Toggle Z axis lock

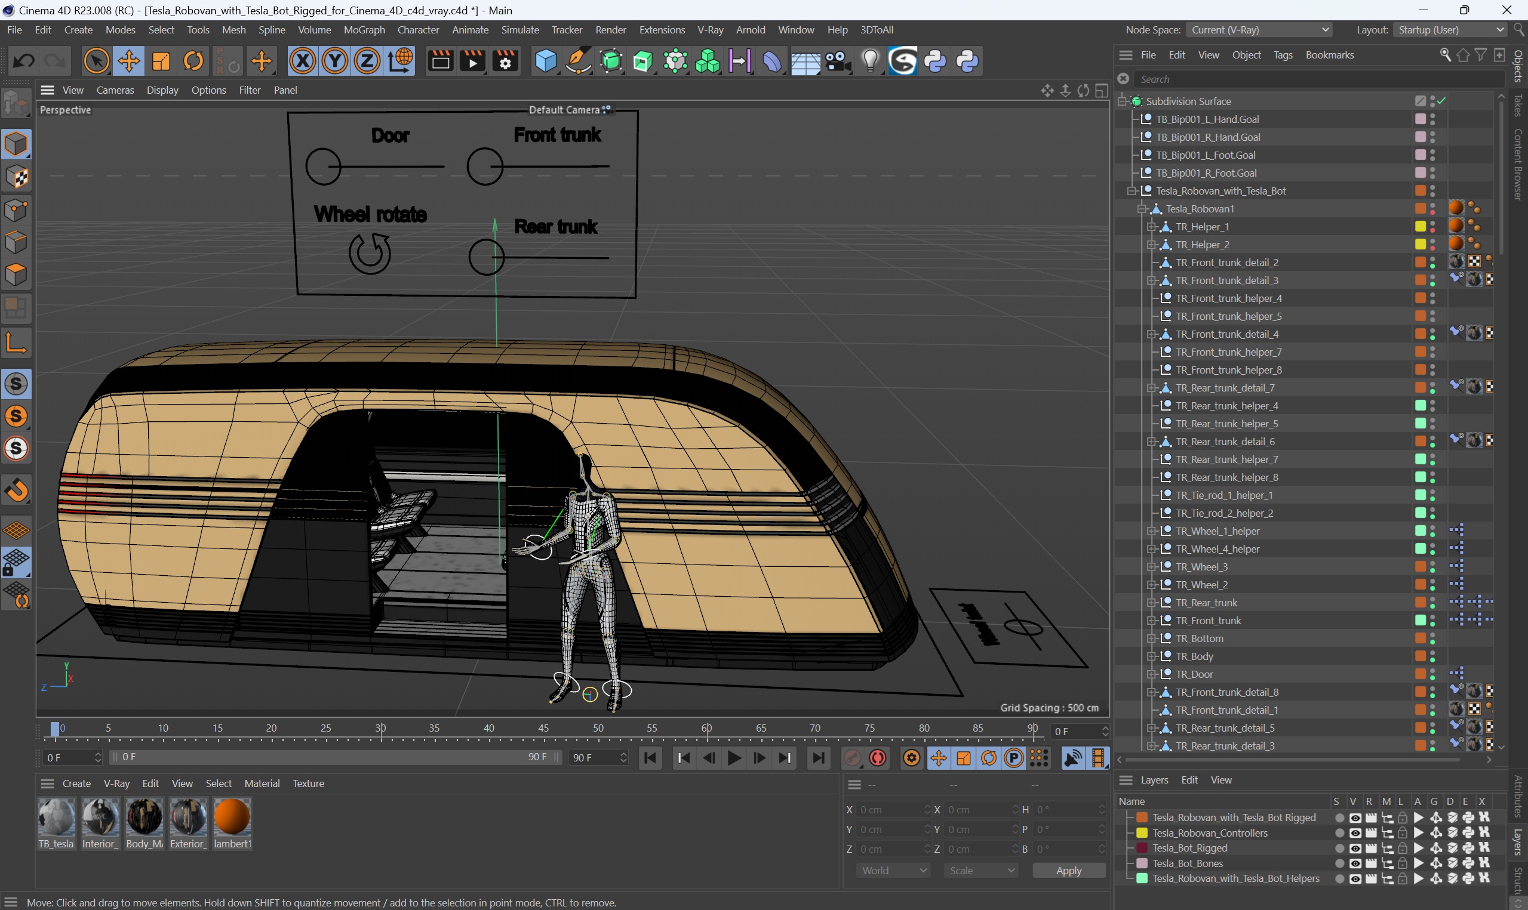pos(367,61)
